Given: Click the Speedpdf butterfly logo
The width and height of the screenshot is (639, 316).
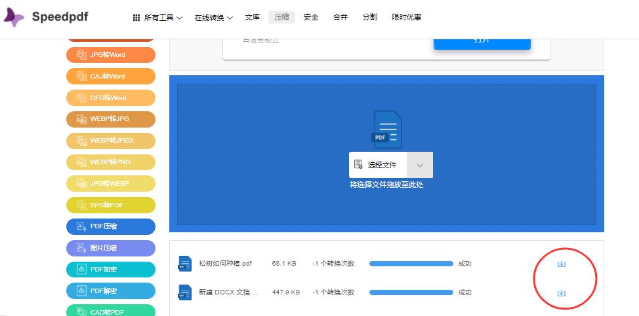Looking at the screenshot, I should [13, 17].
